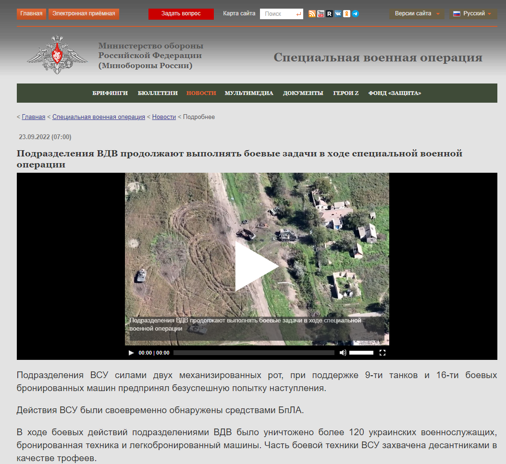Open the Odnoklassniki social icon
The image size is (506, 464).
click(x=346, y=14)
